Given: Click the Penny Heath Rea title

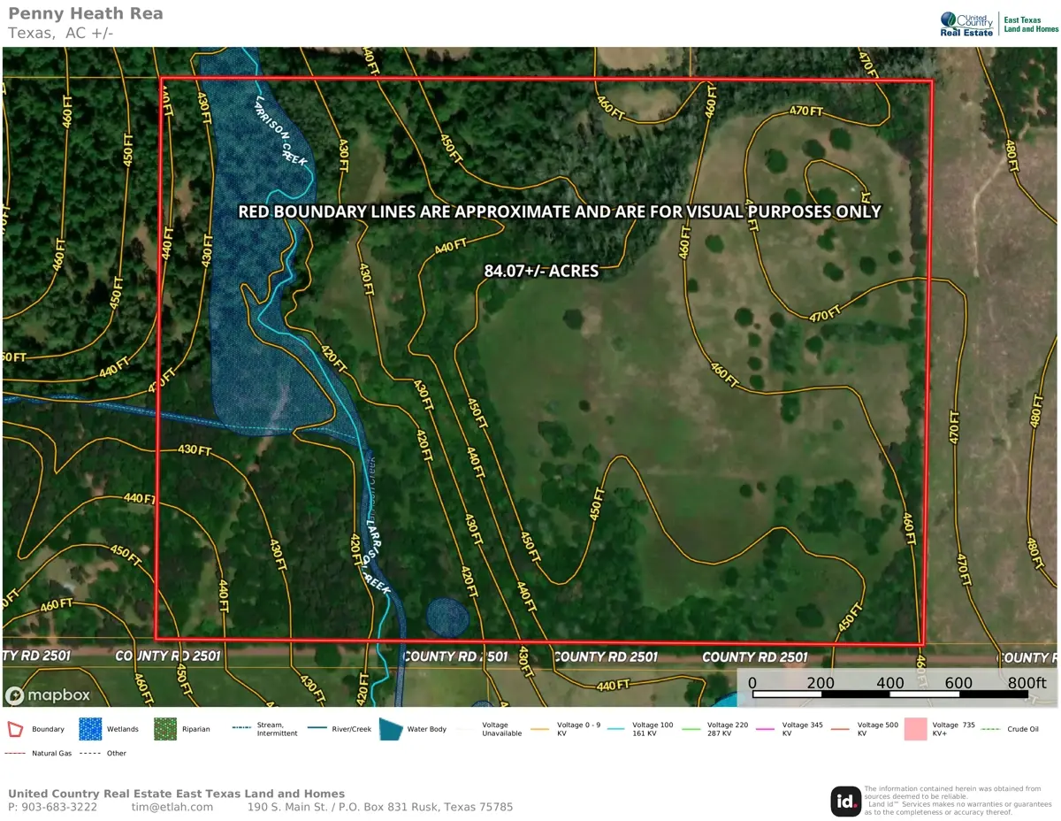Looking at the screenshot, I should pyautogui.click(x=86, y=14).
